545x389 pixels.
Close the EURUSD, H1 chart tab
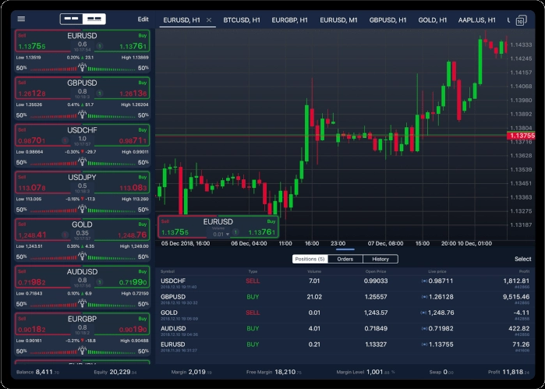(x=209, y=19)
